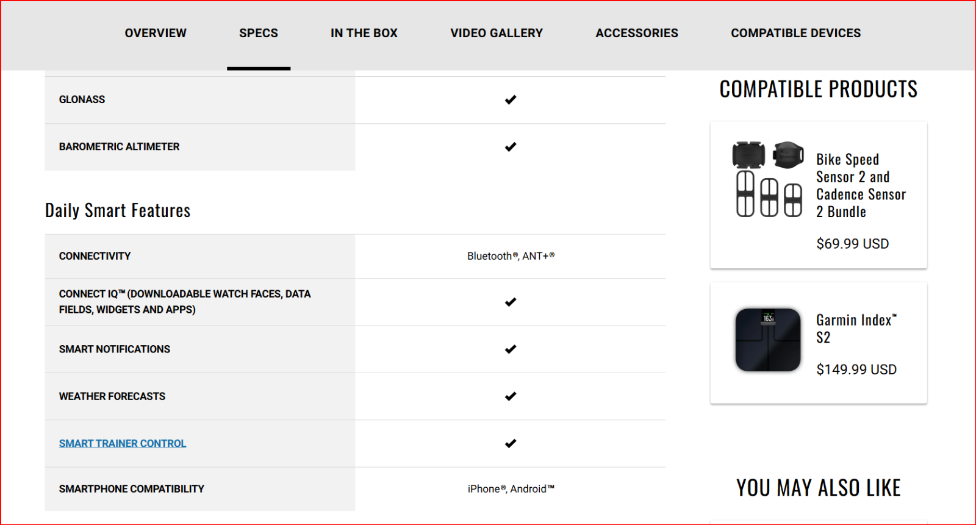This screenshot has width=976, height=525.
Task: Open the Garmin Index S2 scale image
Action: [x=768, y=340]
